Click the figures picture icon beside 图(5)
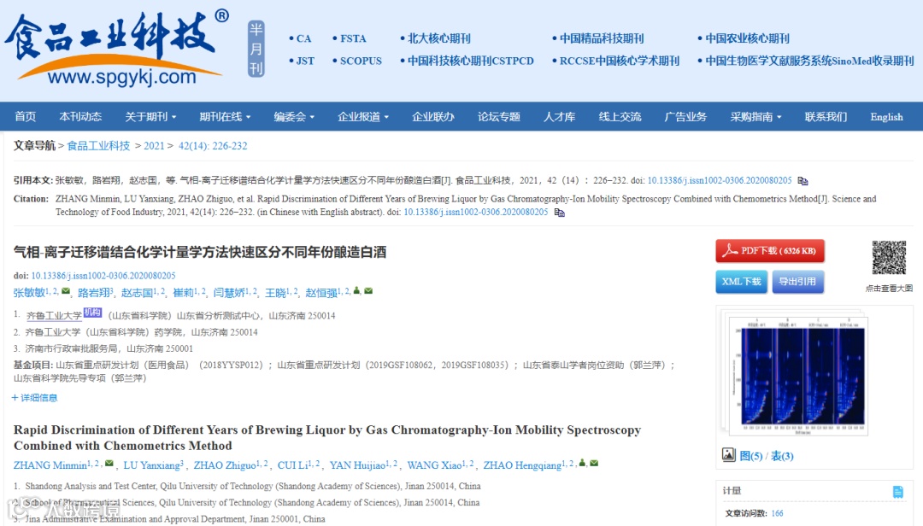The width and height of the screenshot is (923, 526). tap(729, 455)
